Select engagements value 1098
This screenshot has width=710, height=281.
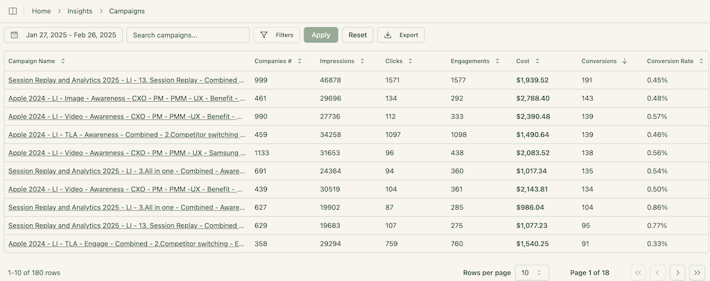point(458,135)
